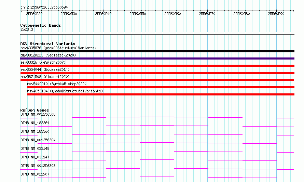The width and height of the screenshot is (304, 182).
Task: Select the red esv33316 variant bar
Action: tap(157, 66)
